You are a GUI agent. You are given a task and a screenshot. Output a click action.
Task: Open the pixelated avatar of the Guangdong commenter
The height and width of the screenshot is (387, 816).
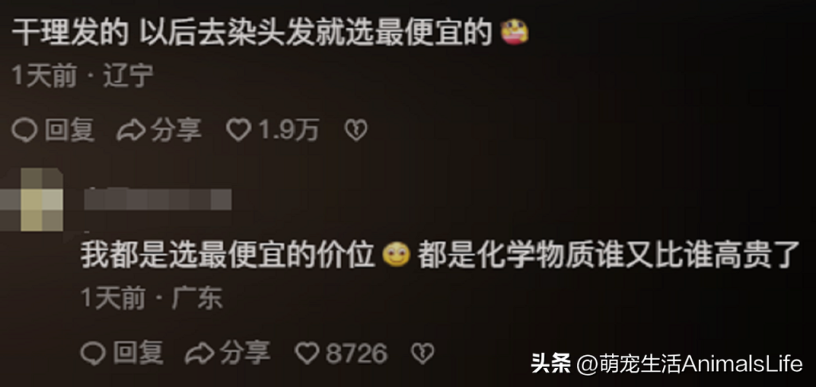32,199
